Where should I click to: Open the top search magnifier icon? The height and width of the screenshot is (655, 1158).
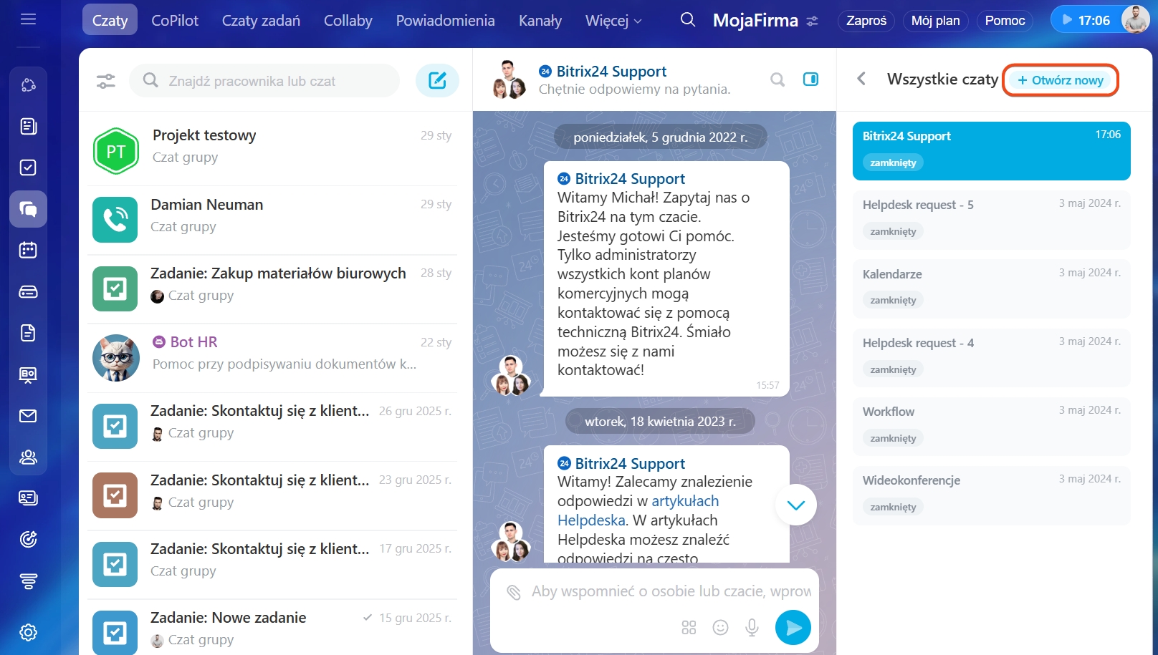(x=687, y=20)
